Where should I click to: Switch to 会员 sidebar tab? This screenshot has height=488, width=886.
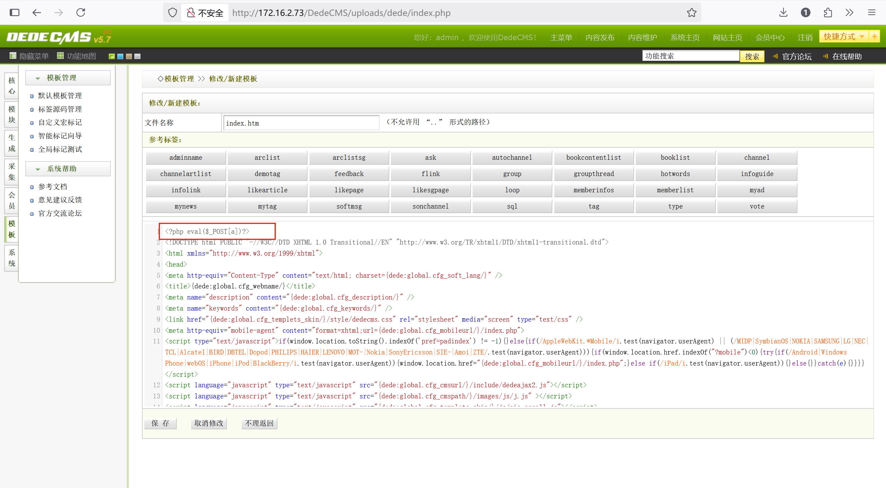click(x=12, y=200)
